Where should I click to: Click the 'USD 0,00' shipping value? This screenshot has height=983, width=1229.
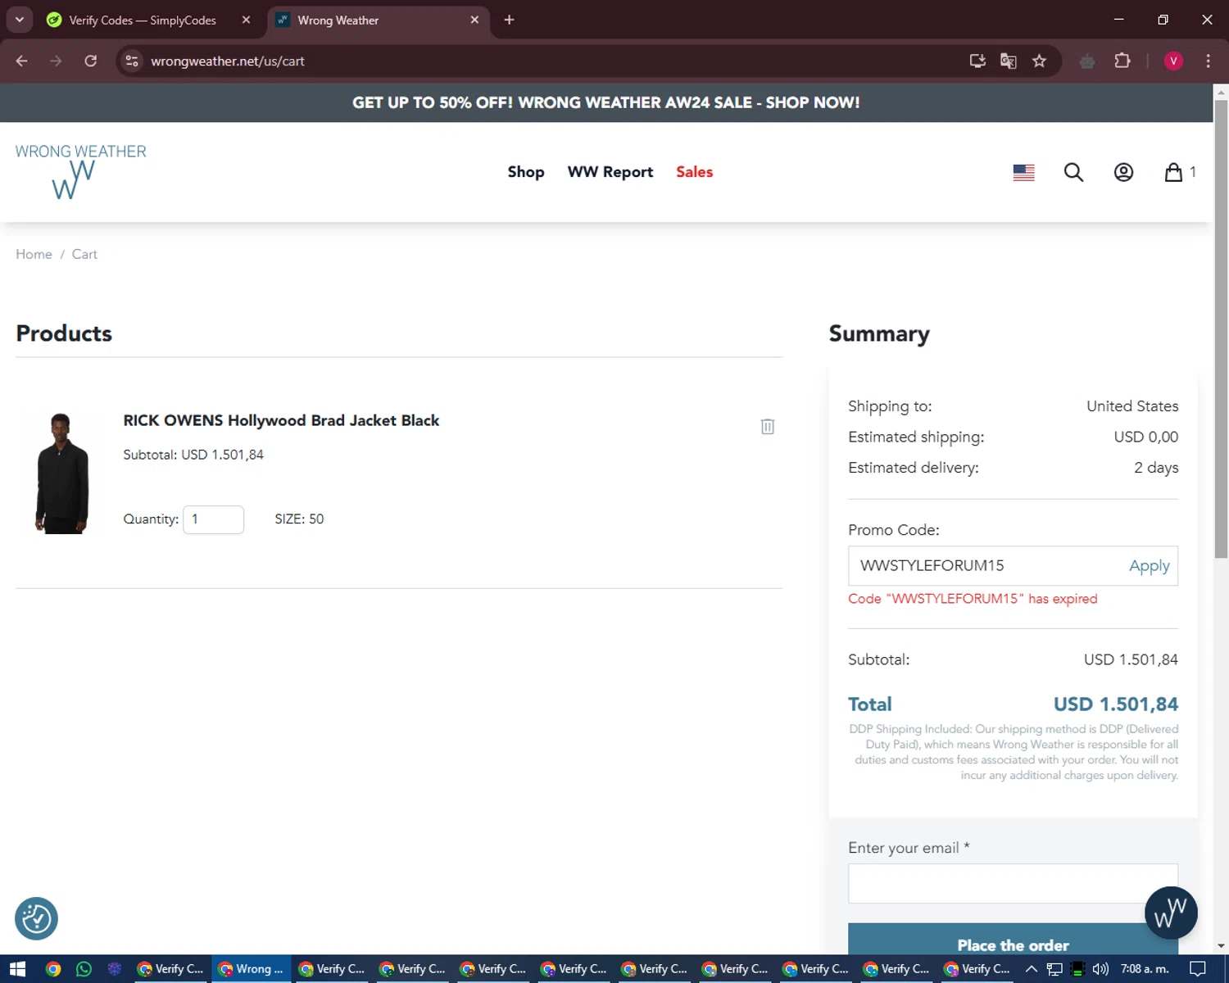pos(1145,437)
